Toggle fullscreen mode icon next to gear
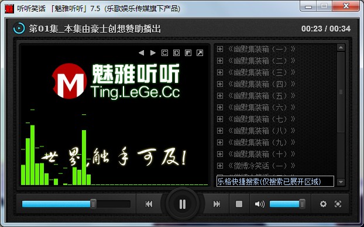364x227 pixels. coord(338,204)
